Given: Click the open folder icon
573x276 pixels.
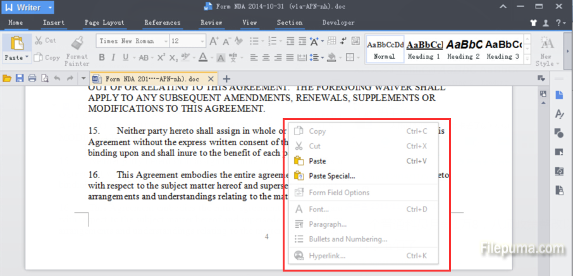Looking at the screenshot, I should (7, 78).
